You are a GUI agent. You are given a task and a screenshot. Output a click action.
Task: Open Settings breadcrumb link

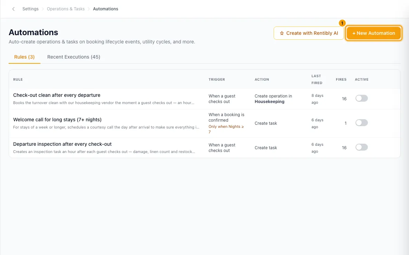(x=30, y=9)
